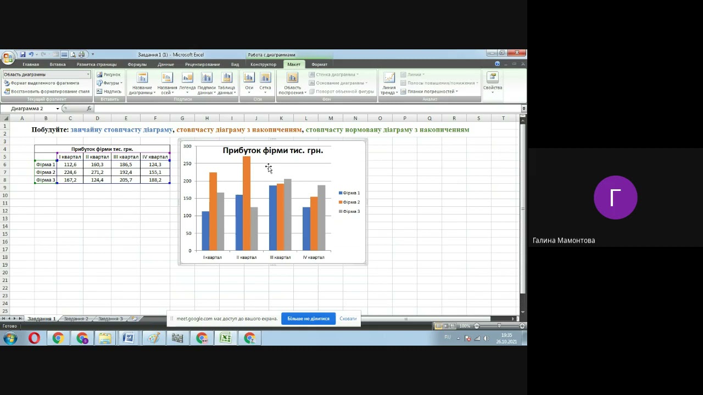Screen dimensions: 703x395
Task: Expand Планки погрешностей error bars menu
Action: pyautogui.click(x=429, y=92)
